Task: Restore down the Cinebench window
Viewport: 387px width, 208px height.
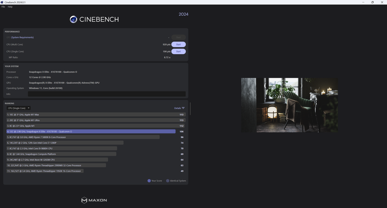Action: (373, 2)
